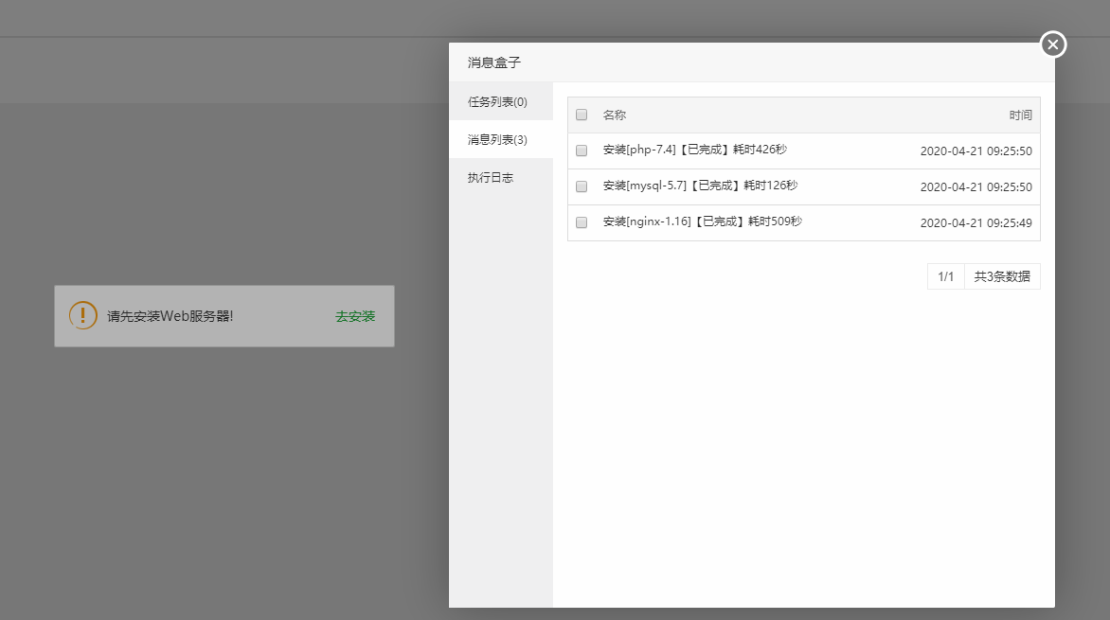The image size is (1110, 620).
Task: Check the checkbox for 安装[mysql-5.7] message
Action: coord(581,186)
